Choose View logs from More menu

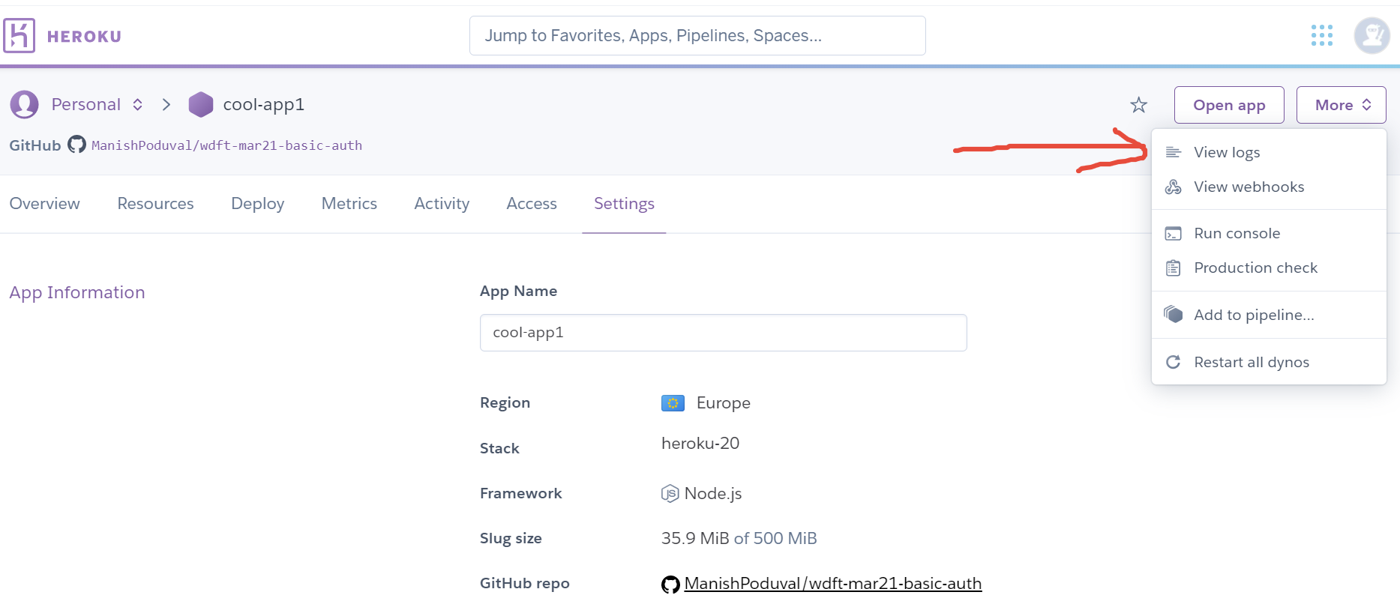point(1269,152)
